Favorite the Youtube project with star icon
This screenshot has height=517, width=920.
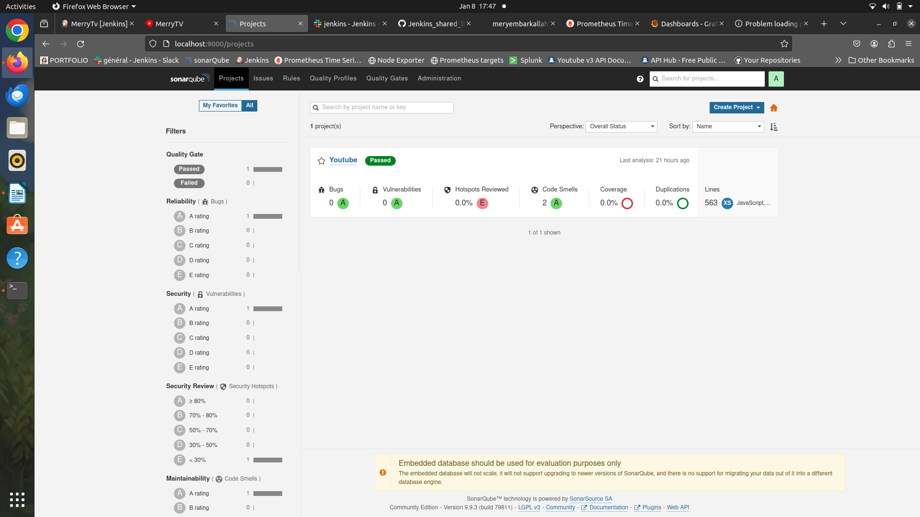[321, 161]
